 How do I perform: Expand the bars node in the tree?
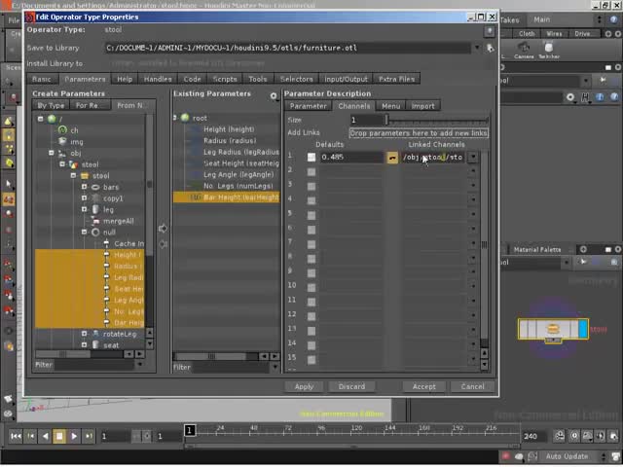[85, 187]
